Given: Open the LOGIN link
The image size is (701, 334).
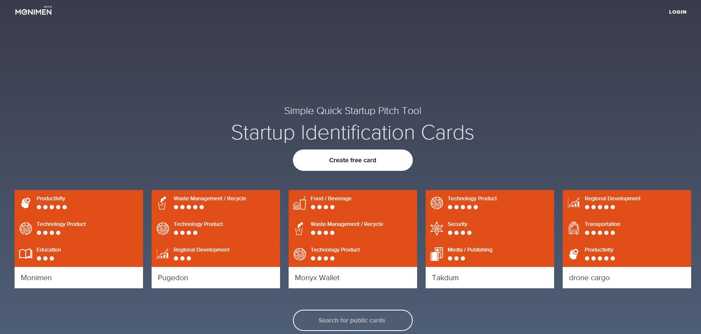Looking at the screenshot, I should (677, 12).
